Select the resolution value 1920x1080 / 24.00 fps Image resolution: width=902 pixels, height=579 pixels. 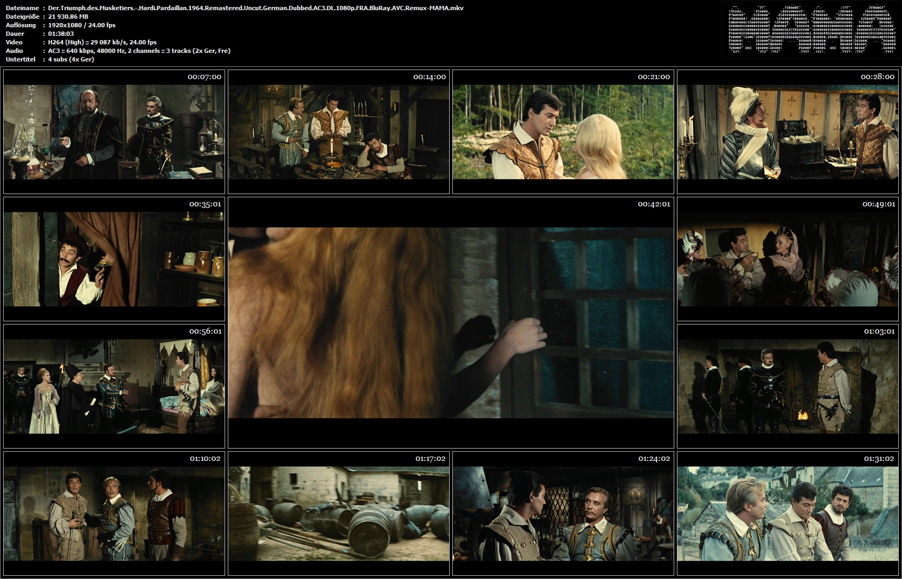click(x=81, y=25)
